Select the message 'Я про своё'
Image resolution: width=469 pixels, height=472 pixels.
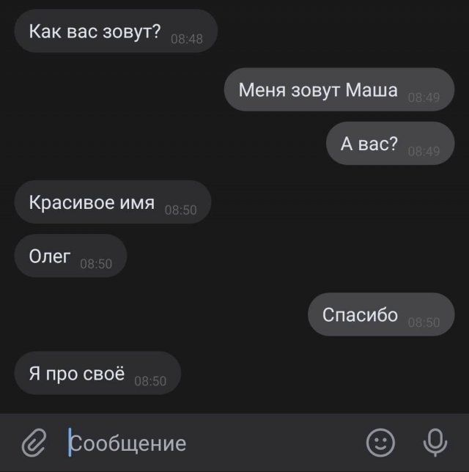tap(97, 373)
